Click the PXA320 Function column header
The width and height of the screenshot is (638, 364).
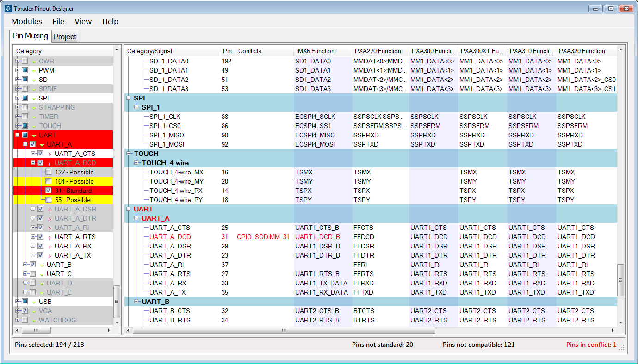(x=586, y=51)
